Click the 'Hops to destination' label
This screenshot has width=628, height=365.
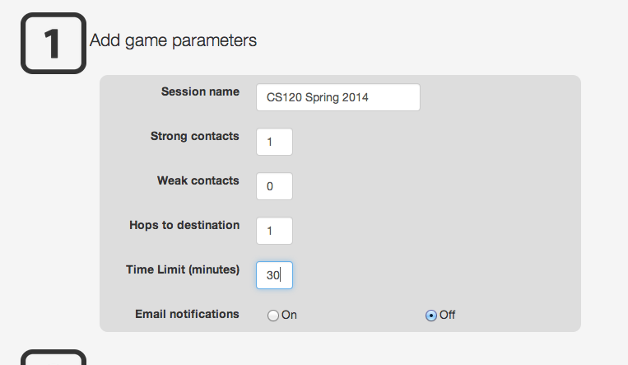tap(184, 225)
